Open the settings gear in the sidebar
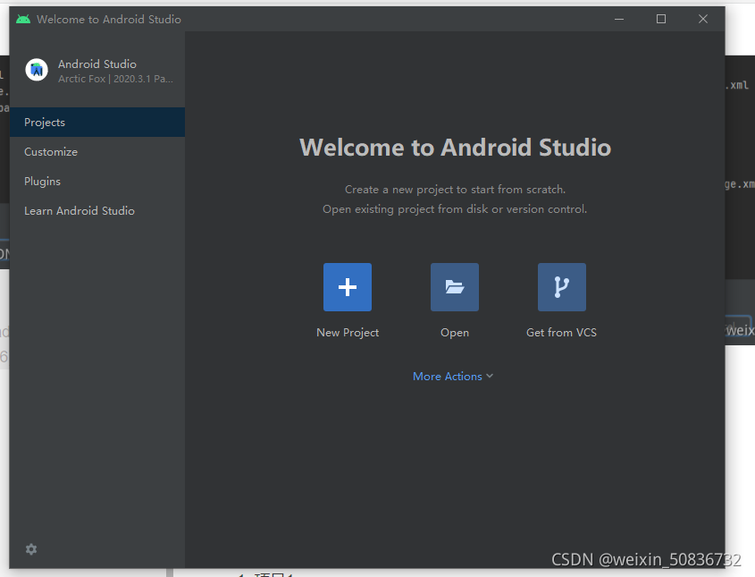The image size is (755, 577). point(31,549)
